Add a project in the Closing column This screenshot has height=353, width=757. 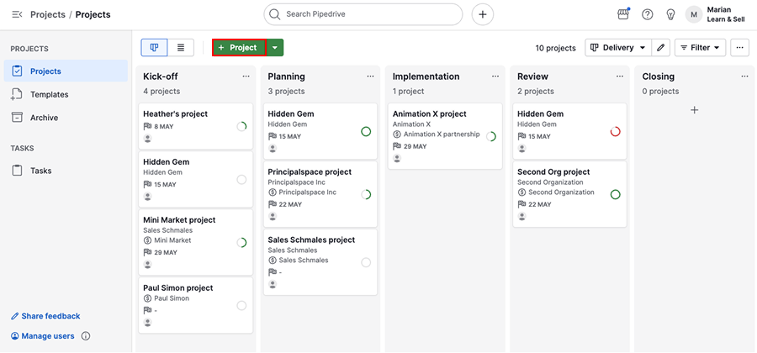coord(694,110)
